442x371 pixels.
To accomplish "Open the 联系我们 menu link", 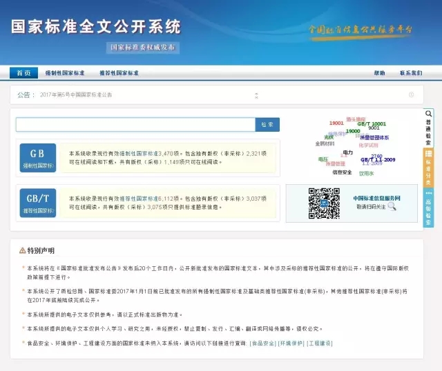I will point(411,73).
